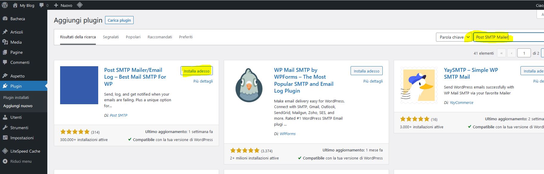
Task: Click the (3.374) rating count
Action: coord(267,151)
